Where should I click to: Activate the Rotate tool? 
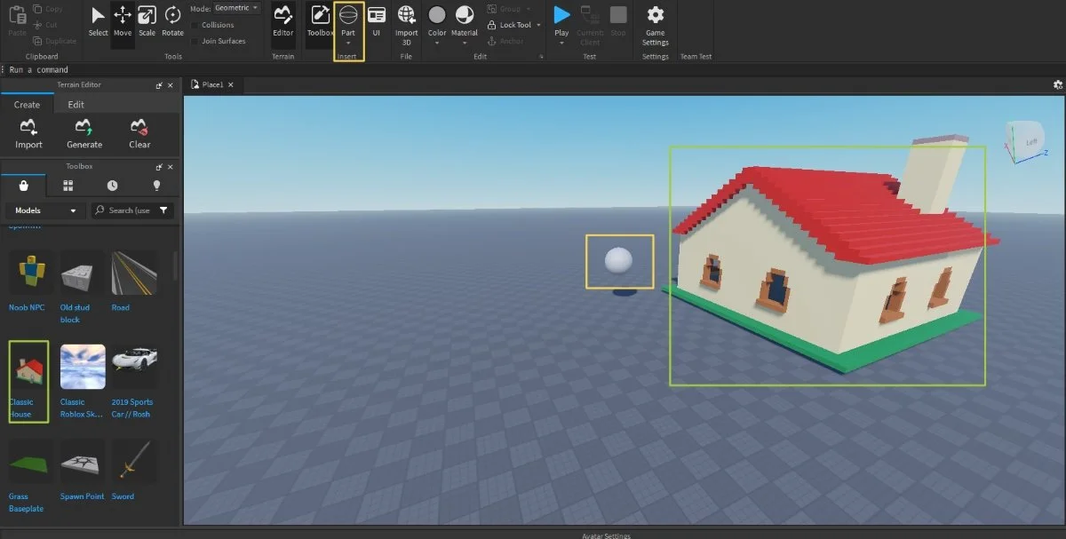point(172,20)
